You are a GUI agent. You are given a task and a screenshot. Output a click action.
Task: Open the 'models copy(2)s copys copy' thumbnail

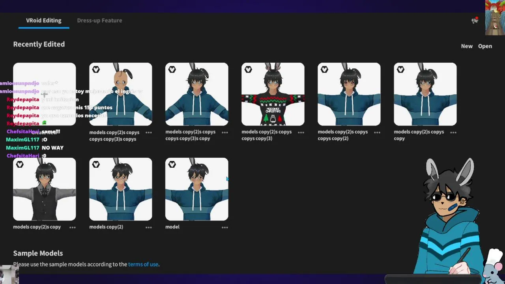tap(425, 94)
